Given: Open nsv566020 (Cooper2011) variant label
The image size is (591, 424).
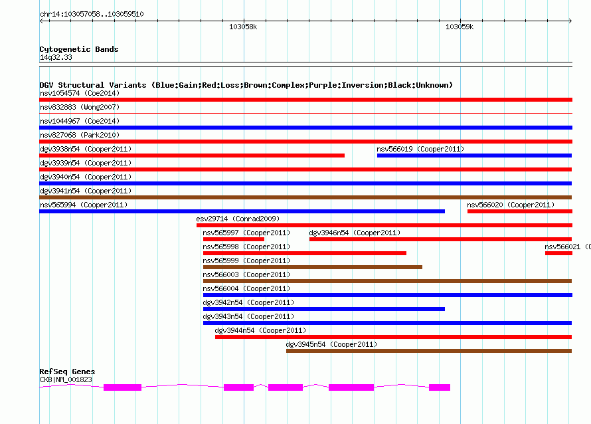Looking at the screenshot, I should click(x=511, y=205).
